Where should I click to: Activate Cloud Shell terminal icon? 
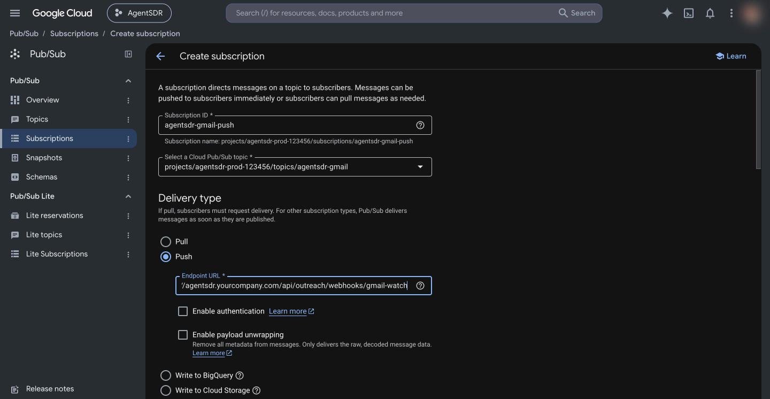[x=689, y=13]
